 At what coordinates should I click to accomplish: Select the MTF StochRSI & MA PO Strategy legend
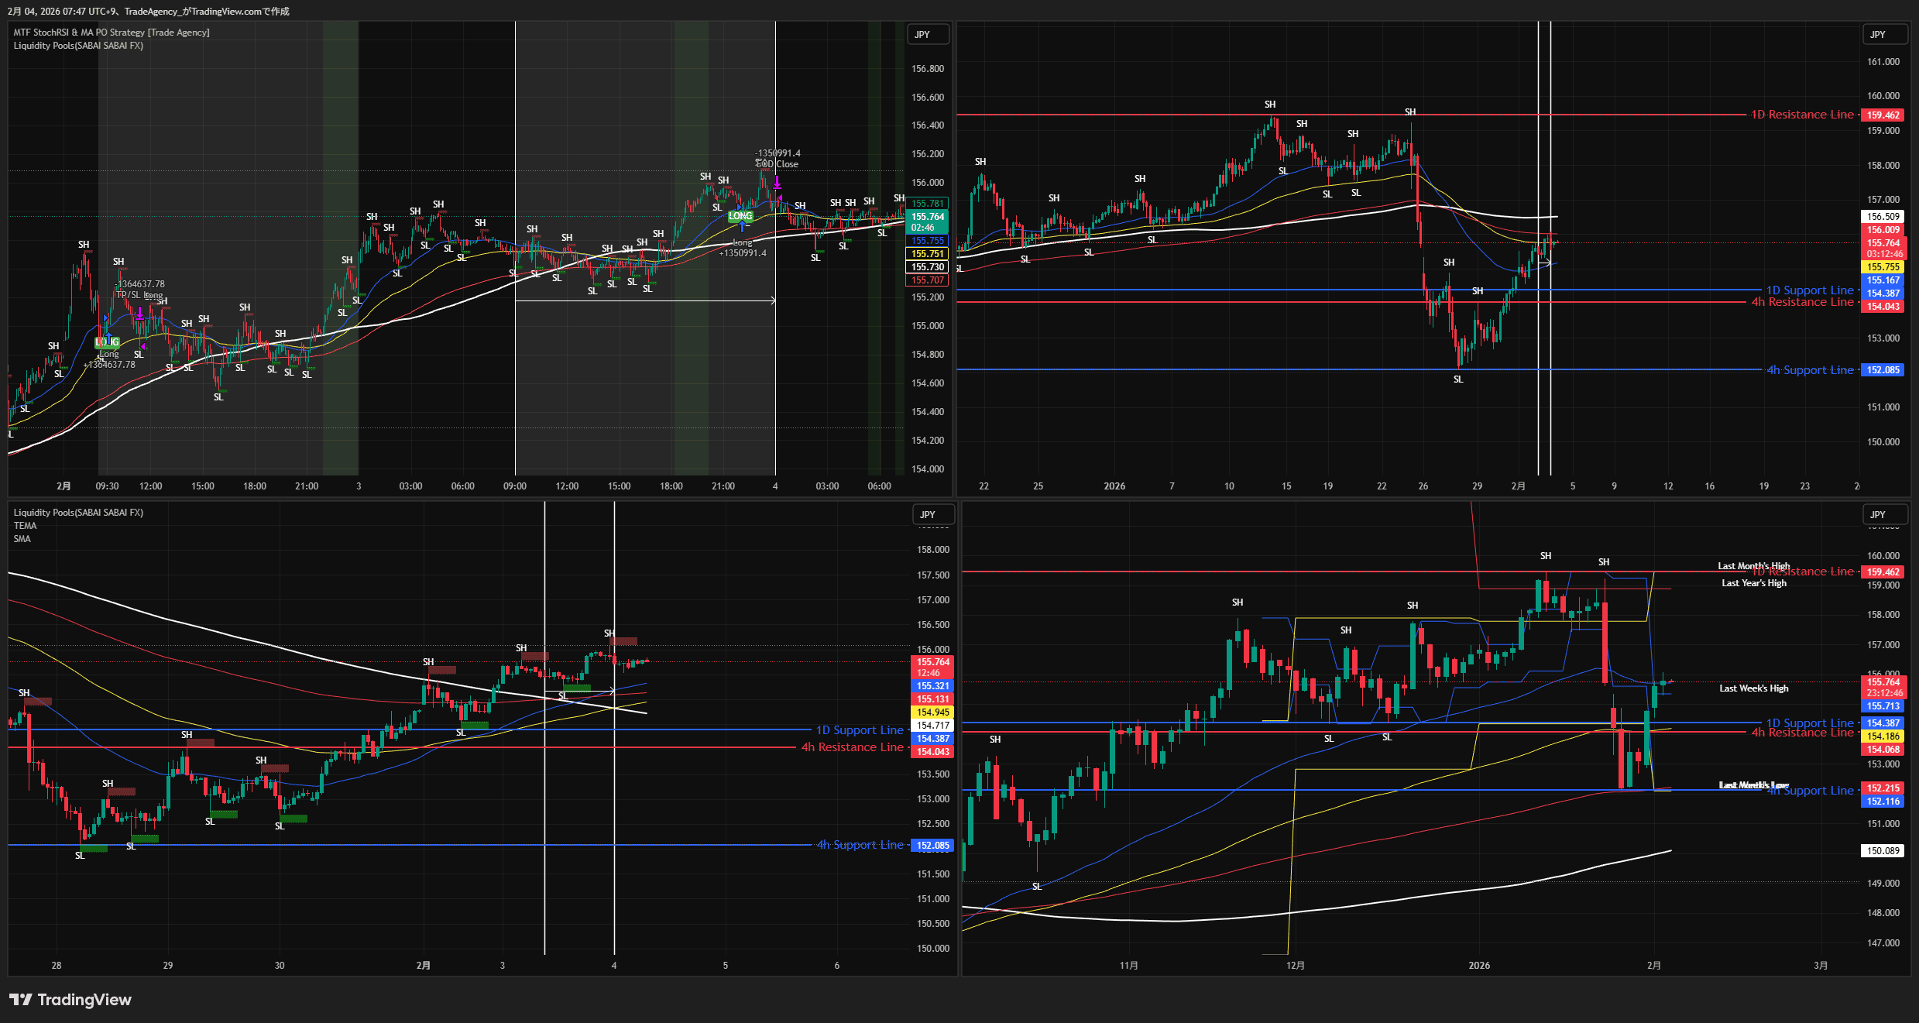(112, 33)
